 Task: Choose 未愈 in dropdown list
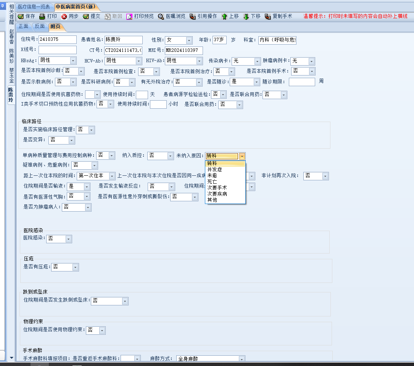[x=225, y=175]
